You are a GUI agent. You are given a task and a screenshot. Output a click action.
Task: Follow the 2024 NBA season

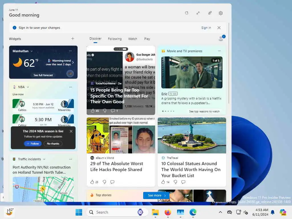[x=33, y=144]
